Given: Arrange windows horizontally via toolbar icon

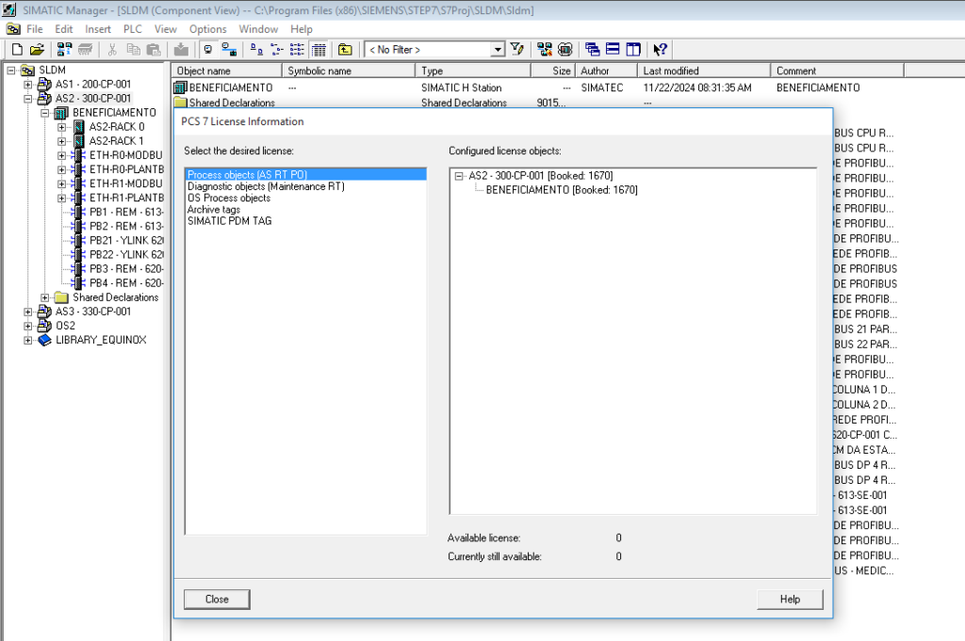Looking at the screenshot, I should [613, 49].
